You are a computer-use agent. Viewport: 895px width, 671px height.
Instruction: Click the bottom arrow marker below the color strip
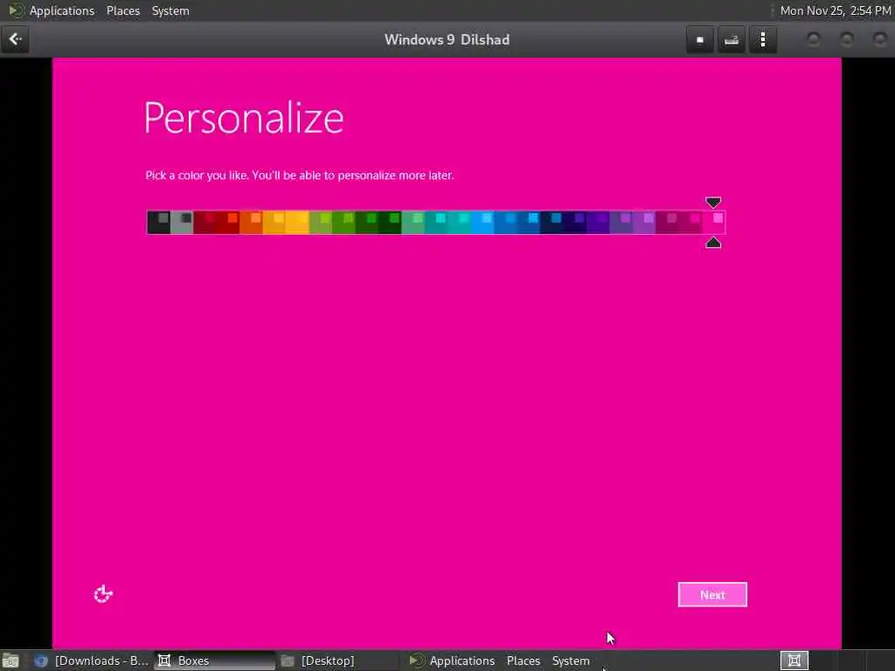[x=713, y=243]
